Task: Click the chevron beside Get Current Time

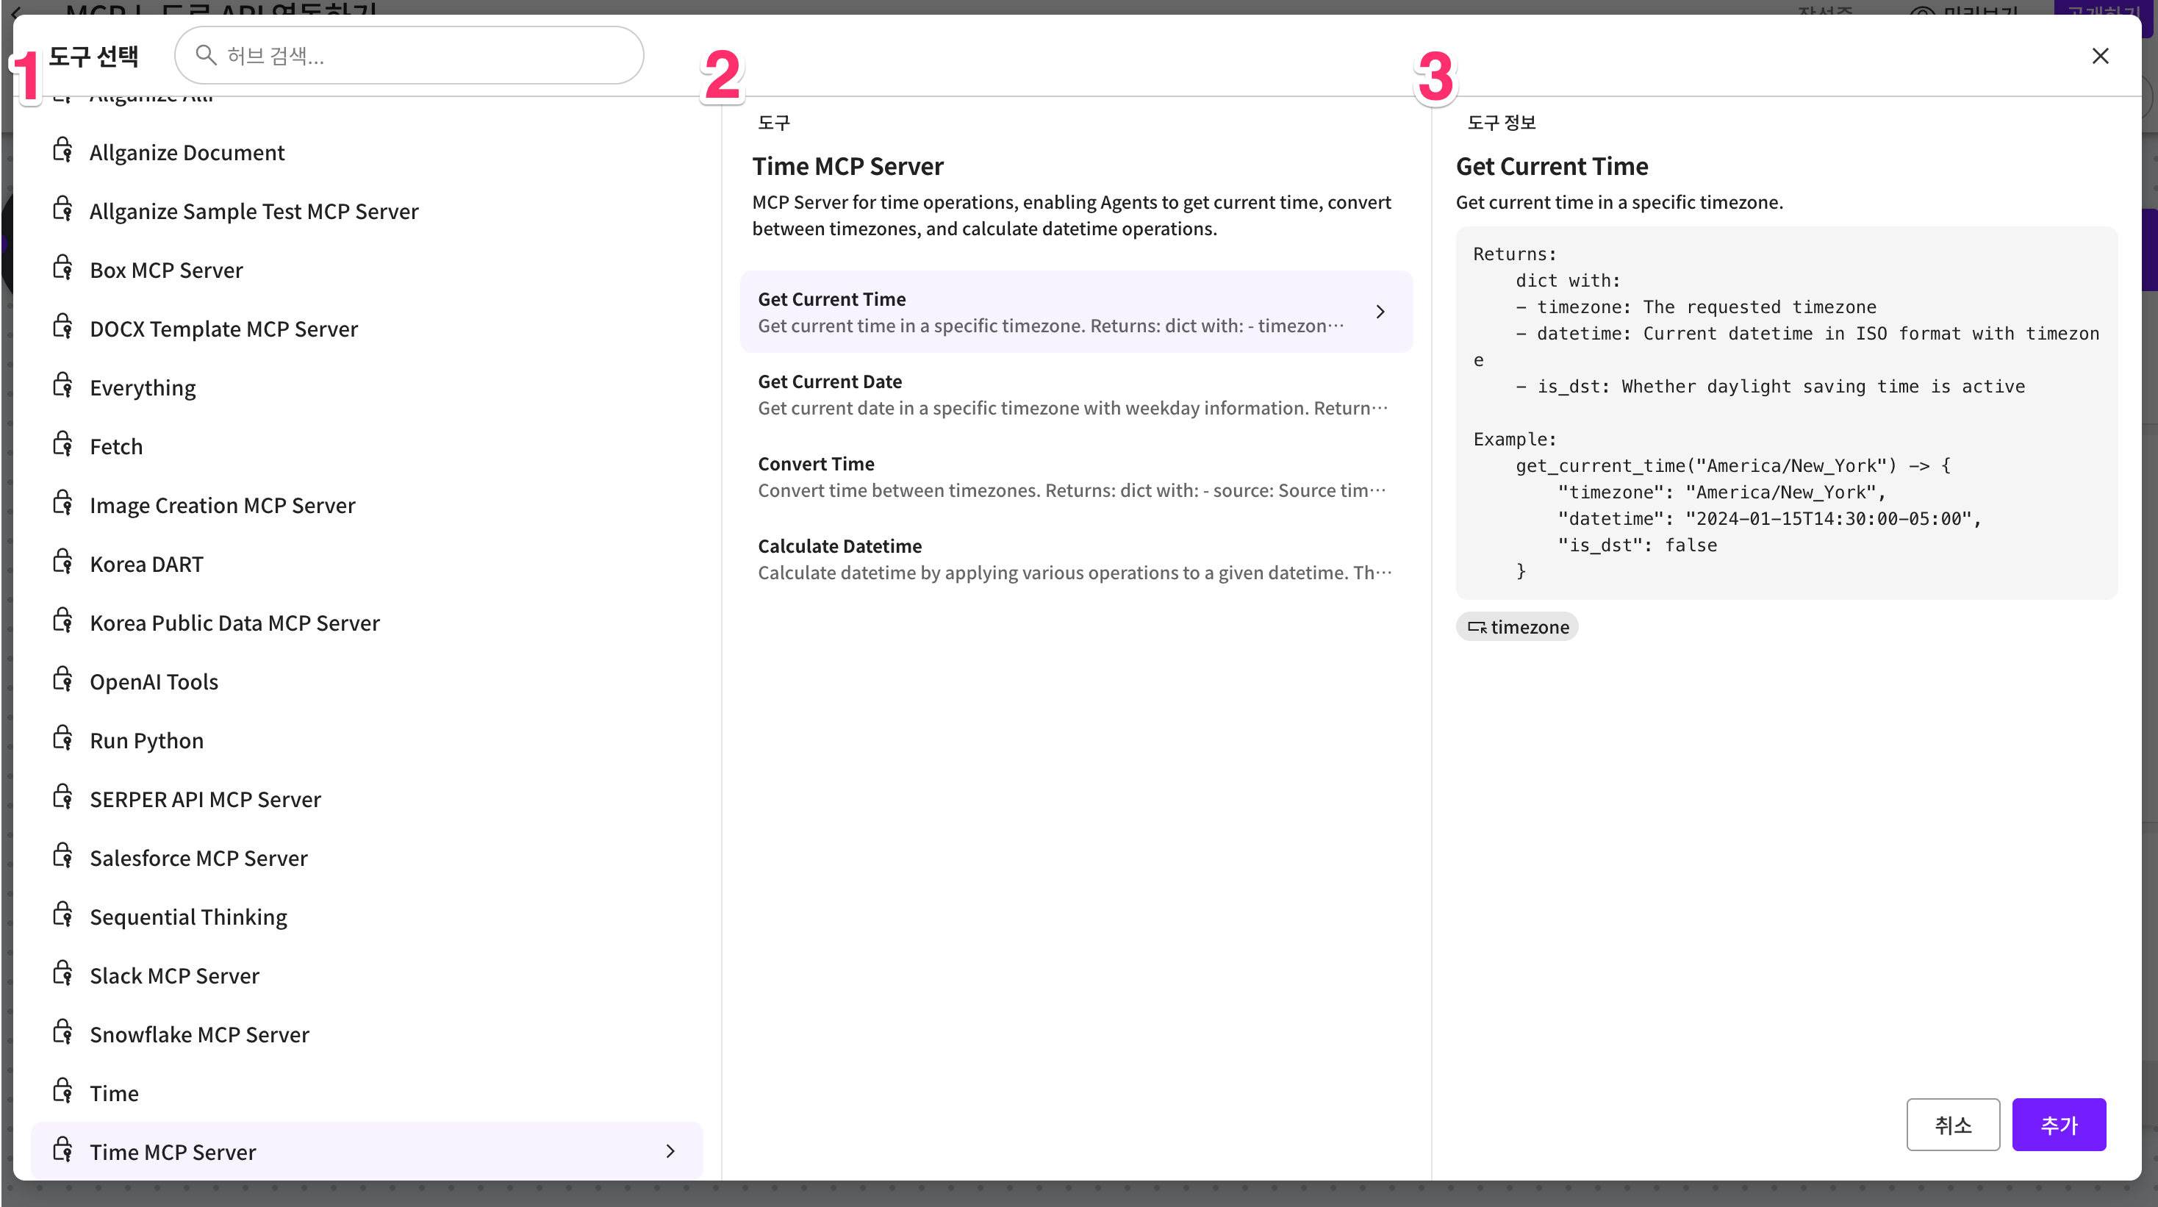Action: [1380, 312]
